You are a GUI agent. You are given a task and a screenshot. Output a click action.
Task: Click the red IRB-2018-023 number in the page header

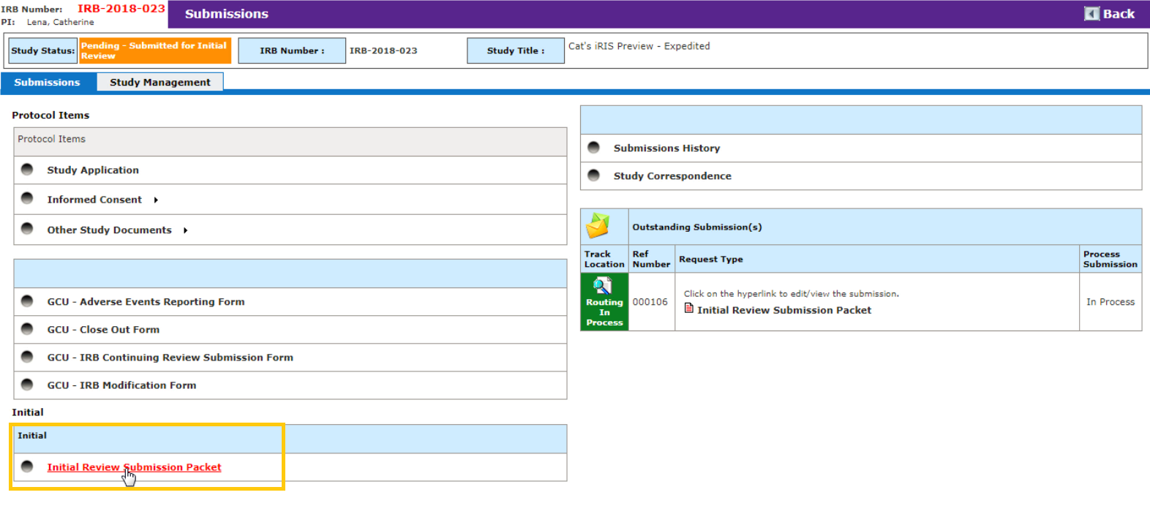(x=121, y=8)
